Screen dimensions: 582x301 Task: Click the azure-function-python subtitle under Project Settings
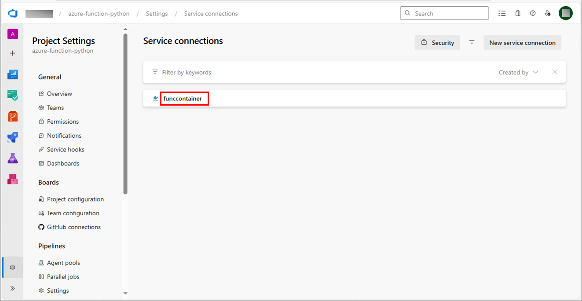pyautogui.click(x=63, y=51)
